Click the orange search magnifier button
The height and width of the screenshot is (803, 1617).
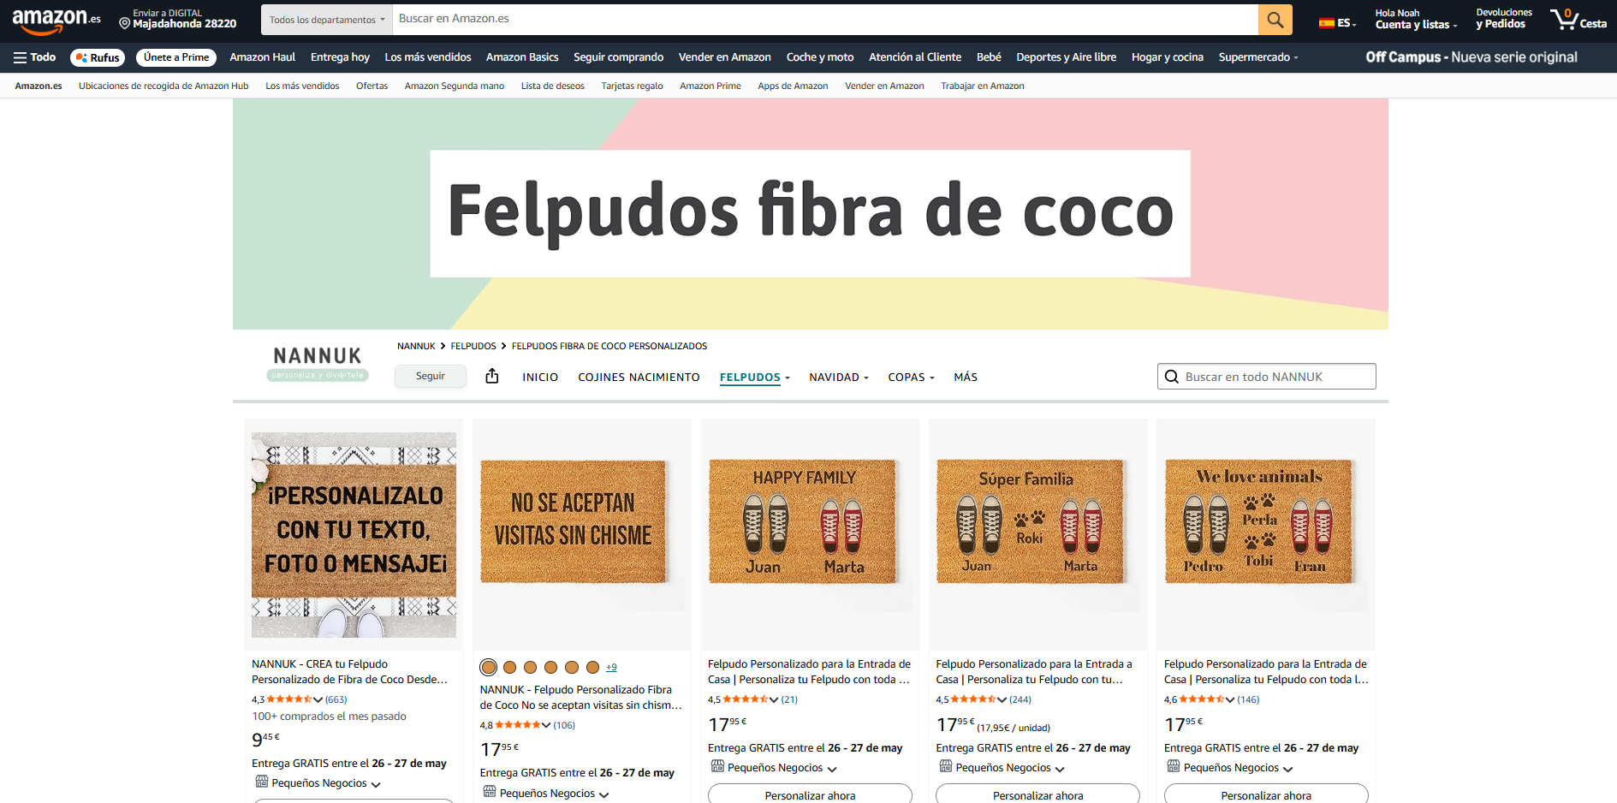coord(1275,19)
